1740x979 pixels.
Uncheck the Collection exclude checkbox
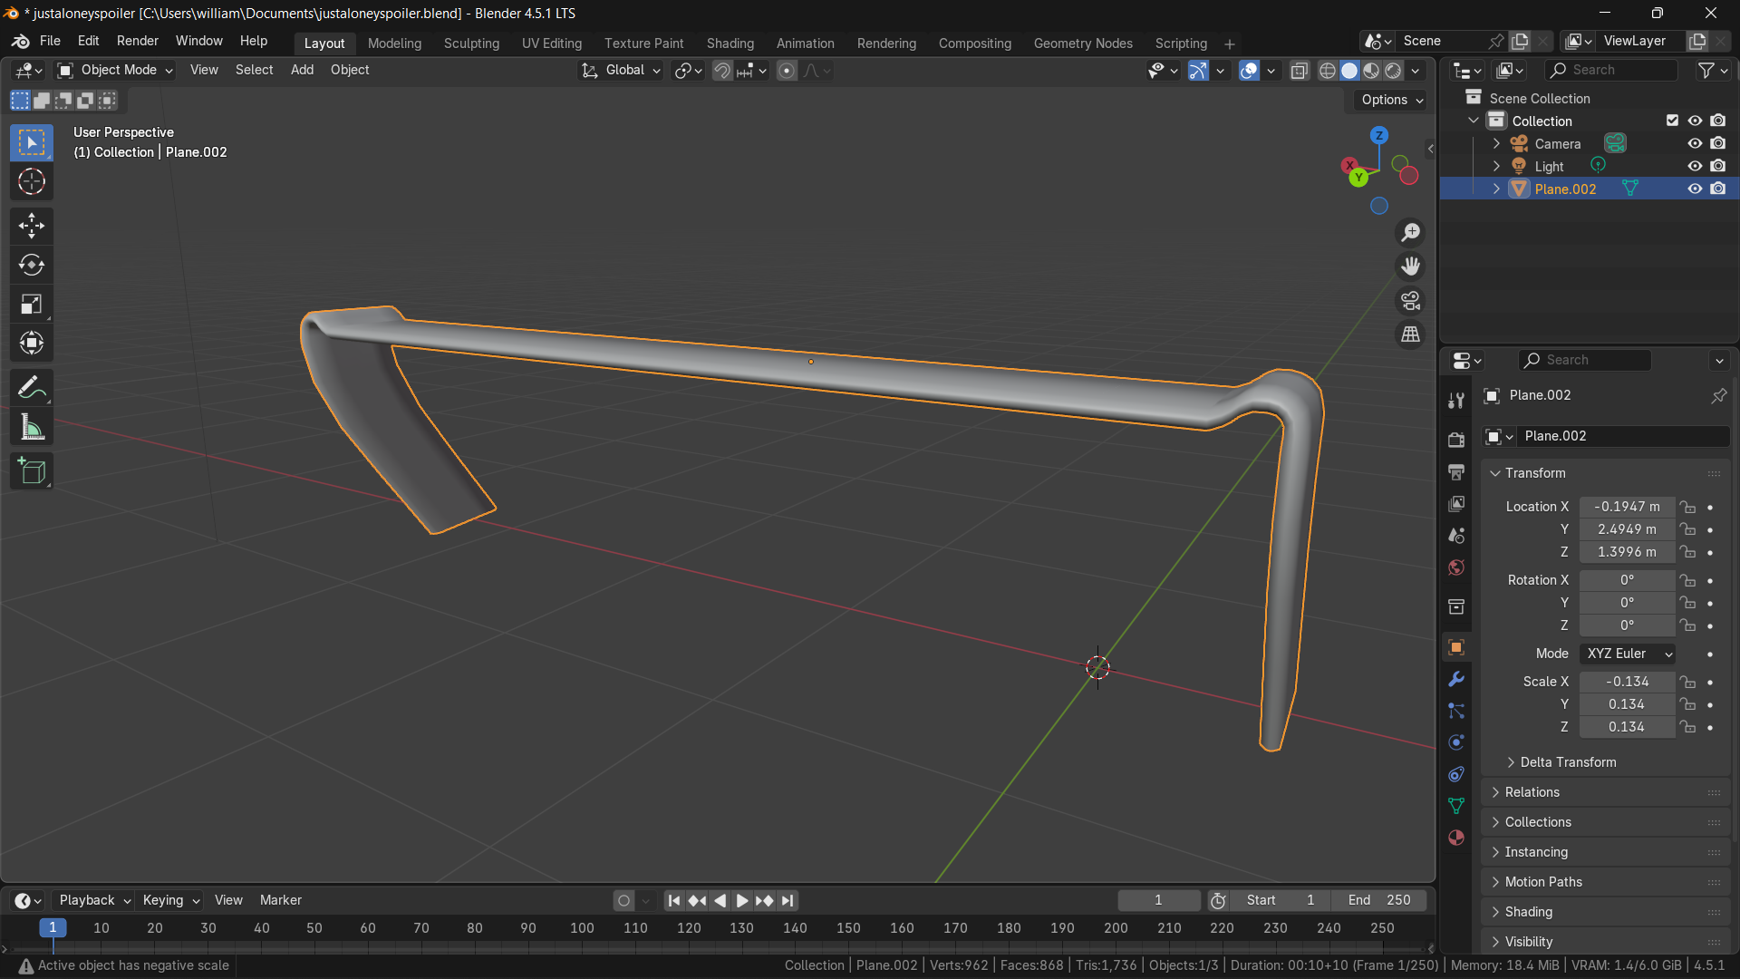[x=1672, y=121]
